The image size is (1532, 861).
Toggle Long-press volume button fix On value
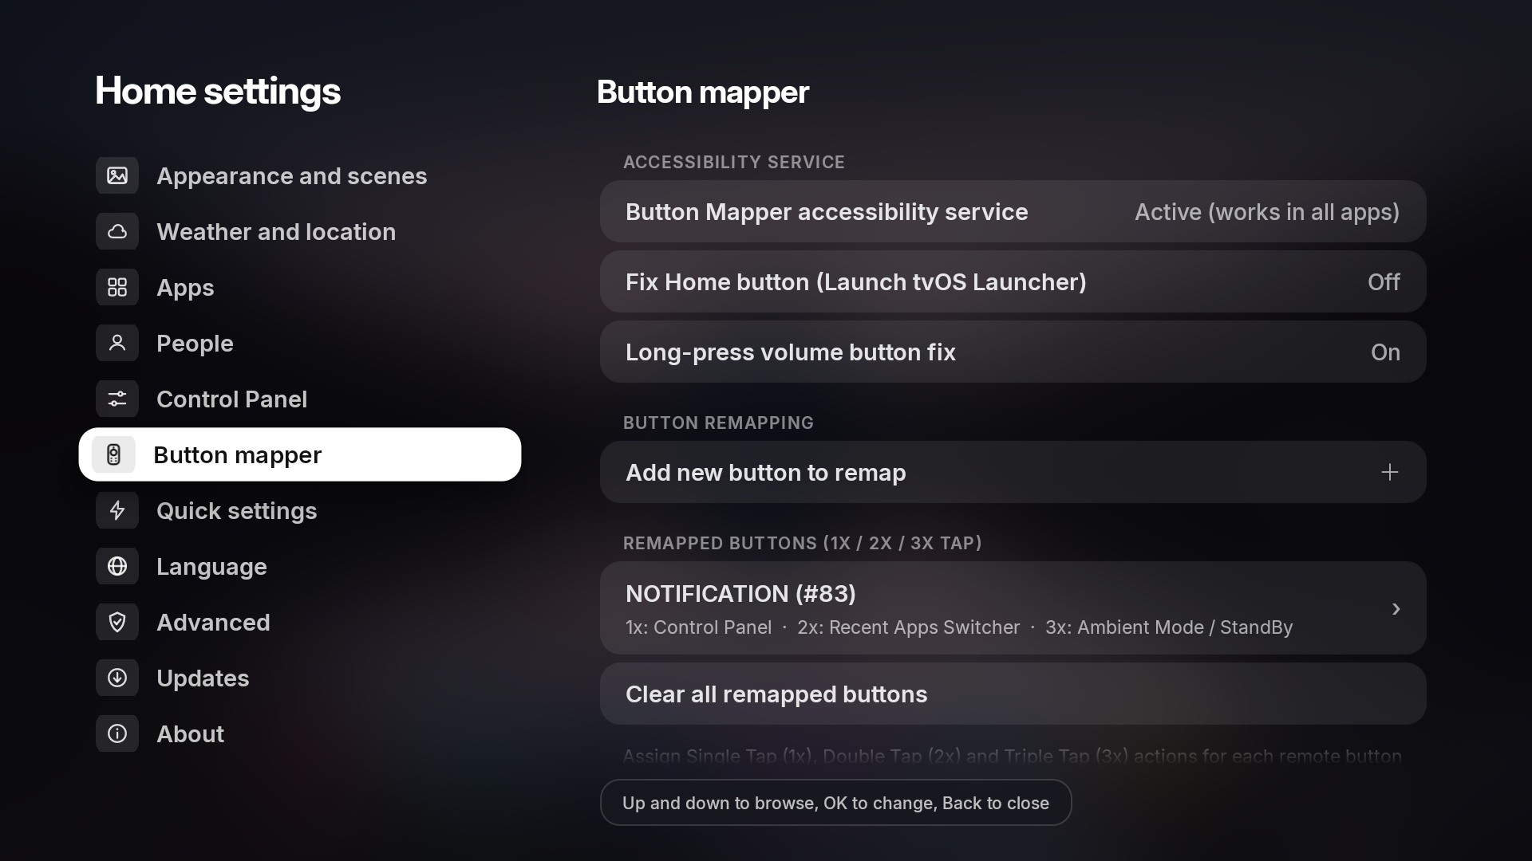click(x=1385, y=352)
